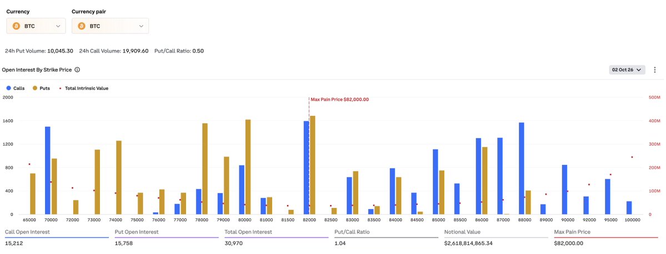This screenshot has width=666, height=254.
Task: Click the Bitcoin icon in the Currency selector
Action: 17,26
